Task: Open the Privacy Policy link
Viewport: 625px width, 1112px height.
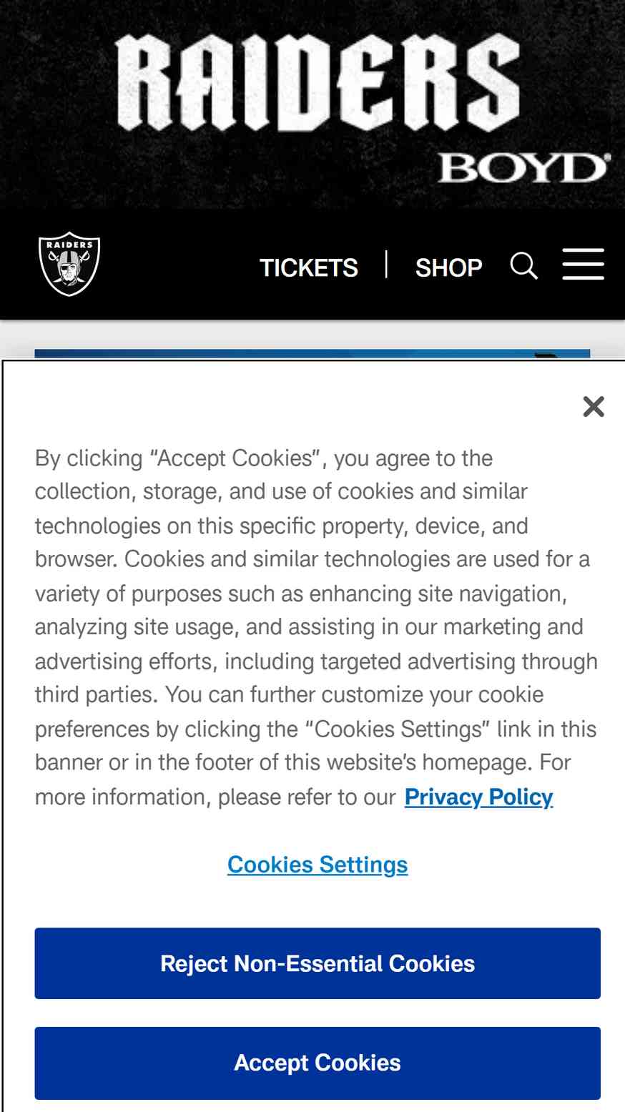Action: [x=478, y=797]
